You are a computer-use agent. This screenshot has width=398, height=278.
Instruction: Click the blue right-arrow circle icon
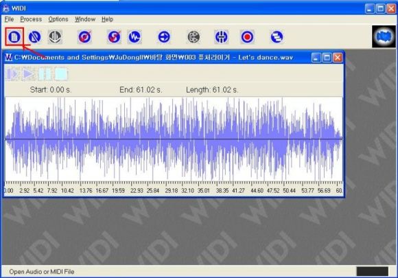164,37
